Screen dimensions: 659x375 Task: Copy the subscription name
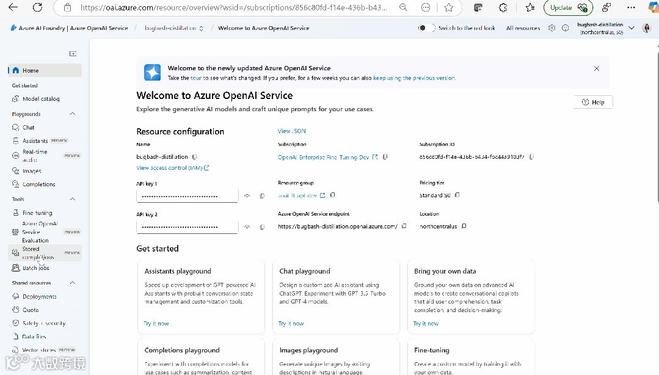(x=385, y=157)
